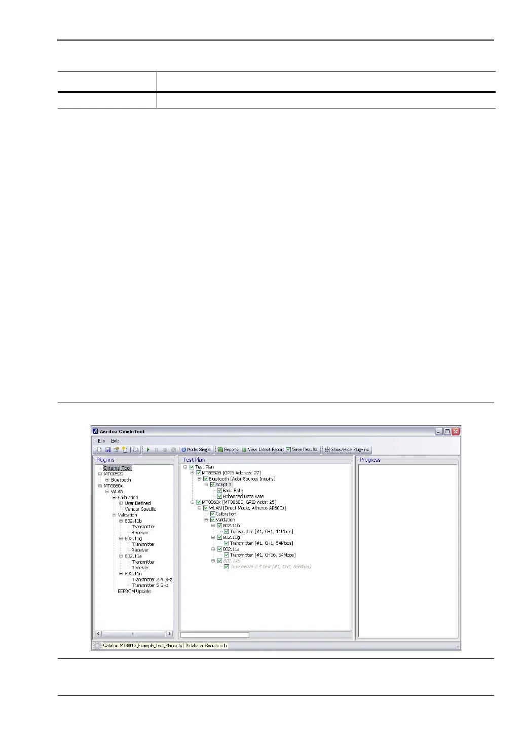Click the Stop (square) toolbar icon
Viewport: 523px width, 739px height.
165,450
